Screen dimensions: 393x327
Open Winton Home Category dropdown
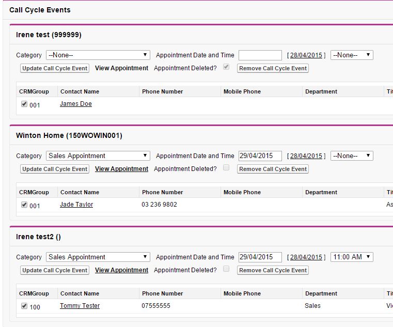(x=98, y=156)
